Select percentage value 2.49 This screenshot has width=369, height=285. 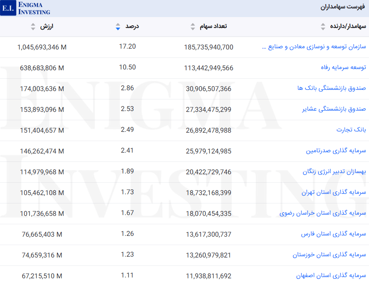127,129
